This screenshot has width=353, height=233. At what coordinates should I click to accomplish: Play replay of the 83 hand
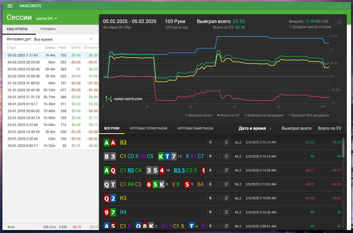click(218, 156)
